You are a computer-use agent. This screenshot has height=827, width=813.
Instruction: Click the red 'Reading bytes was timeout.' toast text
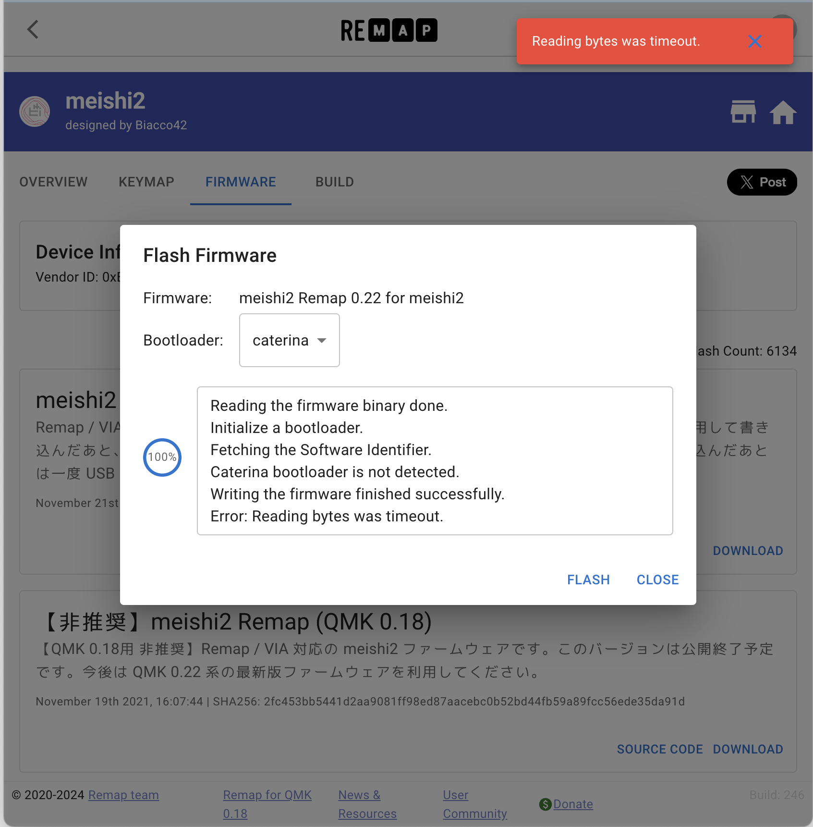(616, 41)
